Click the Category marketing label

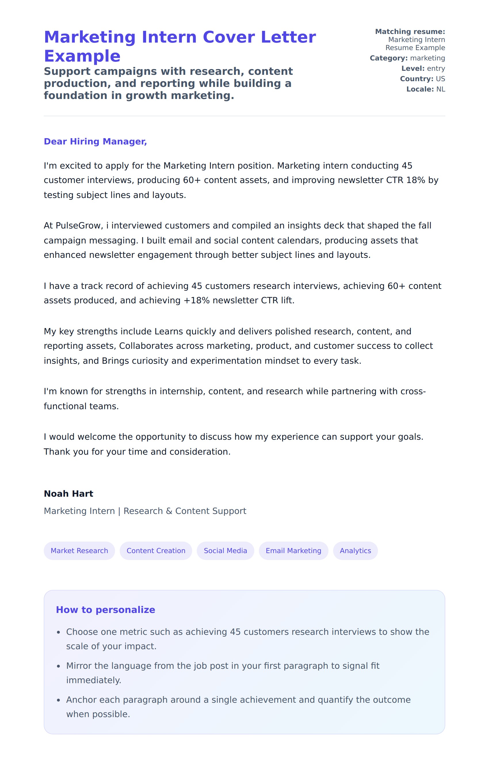[x=407, y=58]
